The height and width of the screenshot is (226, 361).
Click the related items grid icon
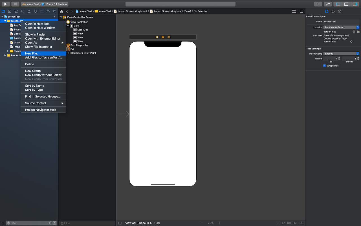[x=61, y=11]
